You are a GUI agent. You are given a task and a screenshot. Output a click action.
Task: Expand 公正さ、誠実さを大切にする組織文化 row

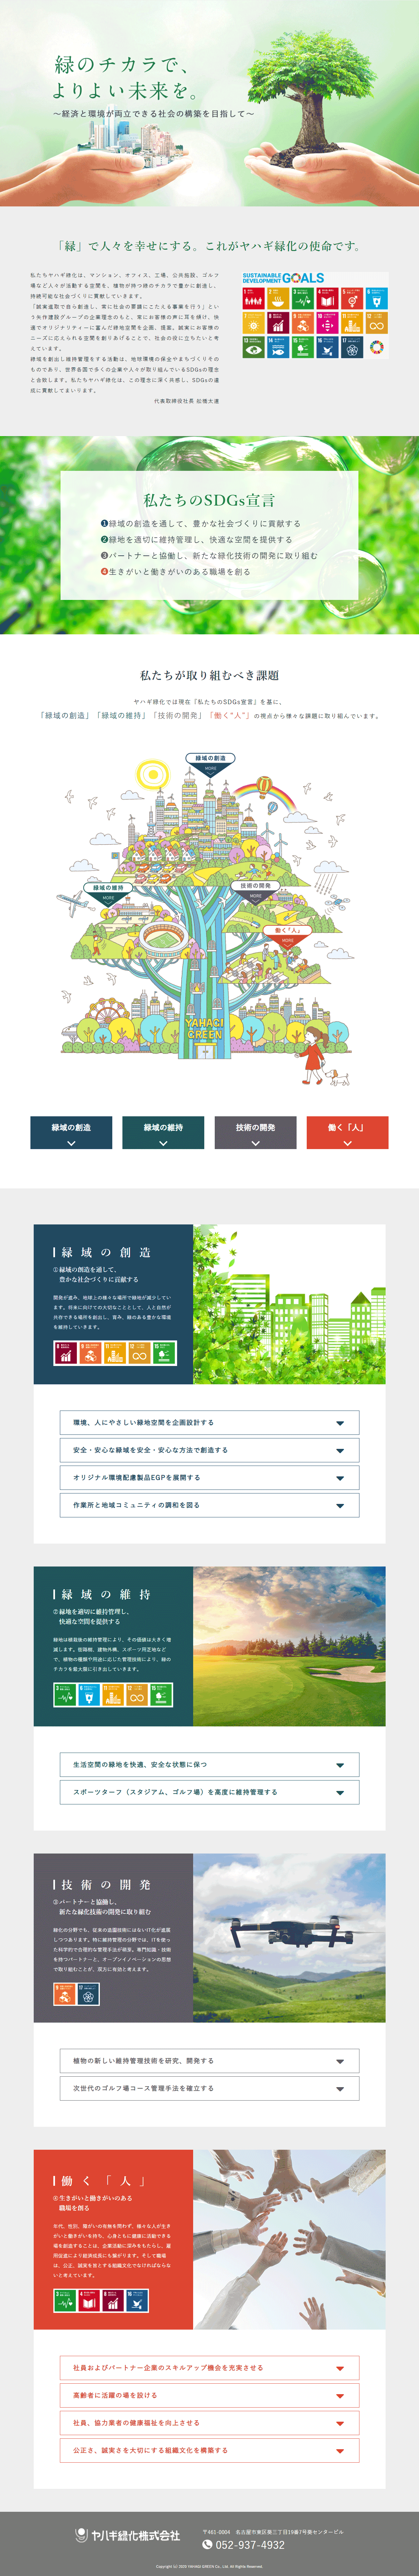(x=209, y=2450)
